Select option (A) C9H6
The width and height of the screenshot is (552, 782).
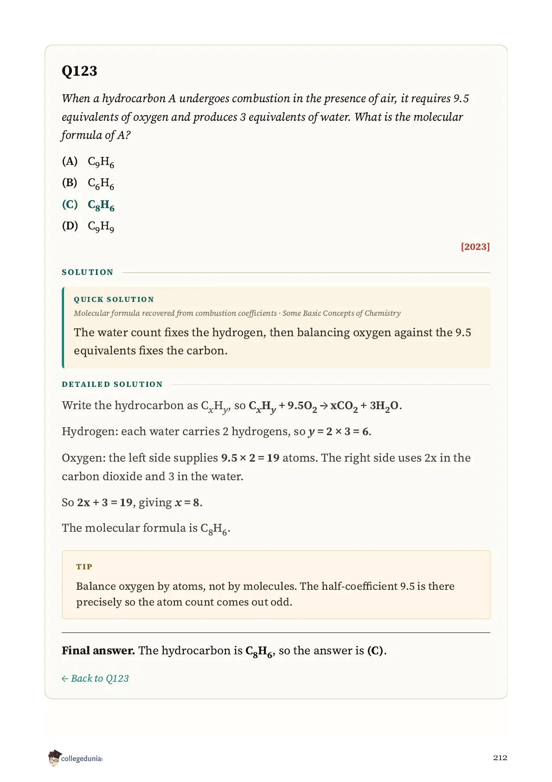tap(88, 162)
